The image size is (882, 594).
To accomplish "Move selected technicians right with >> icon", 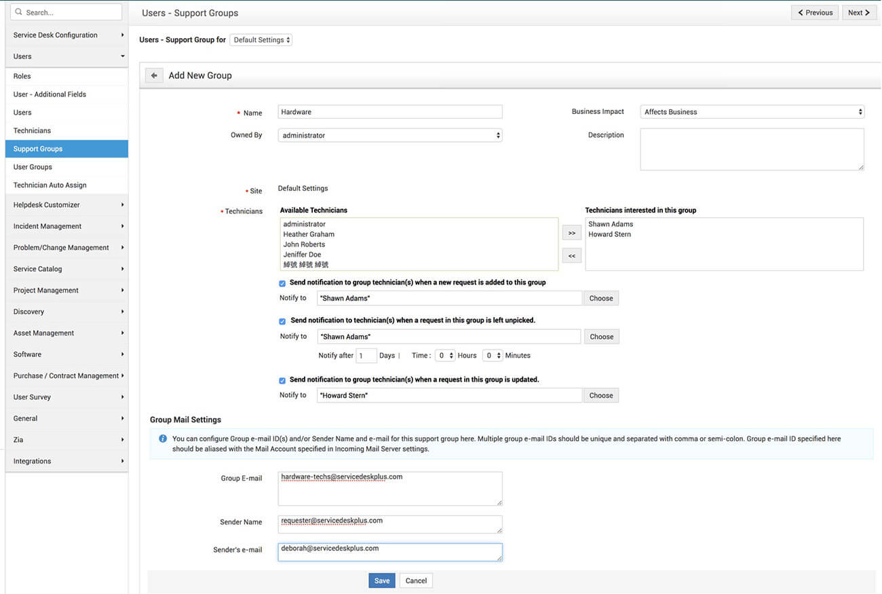I will pyautogui.click(x=571, y=231).
